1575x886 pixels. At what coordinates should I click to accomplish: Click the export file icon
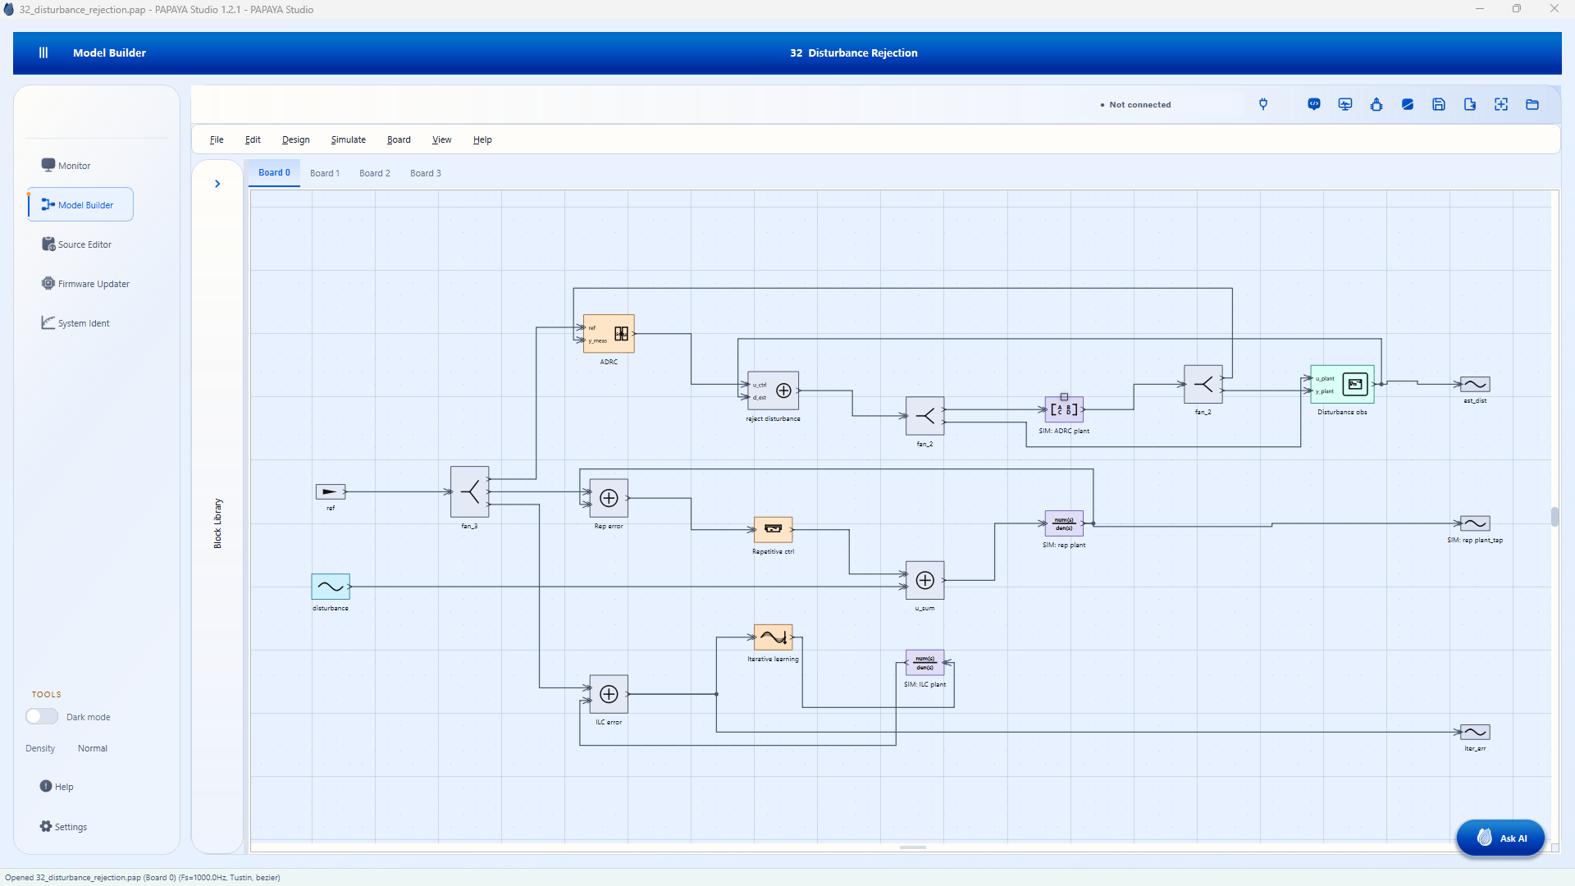point(1470,104)
